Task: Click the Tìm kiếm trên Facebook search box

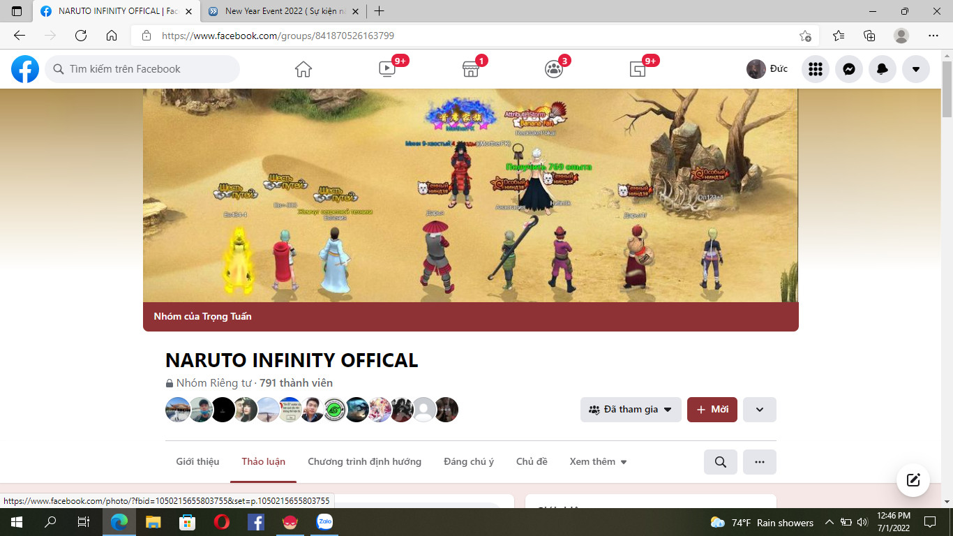Action: (142, 69)
